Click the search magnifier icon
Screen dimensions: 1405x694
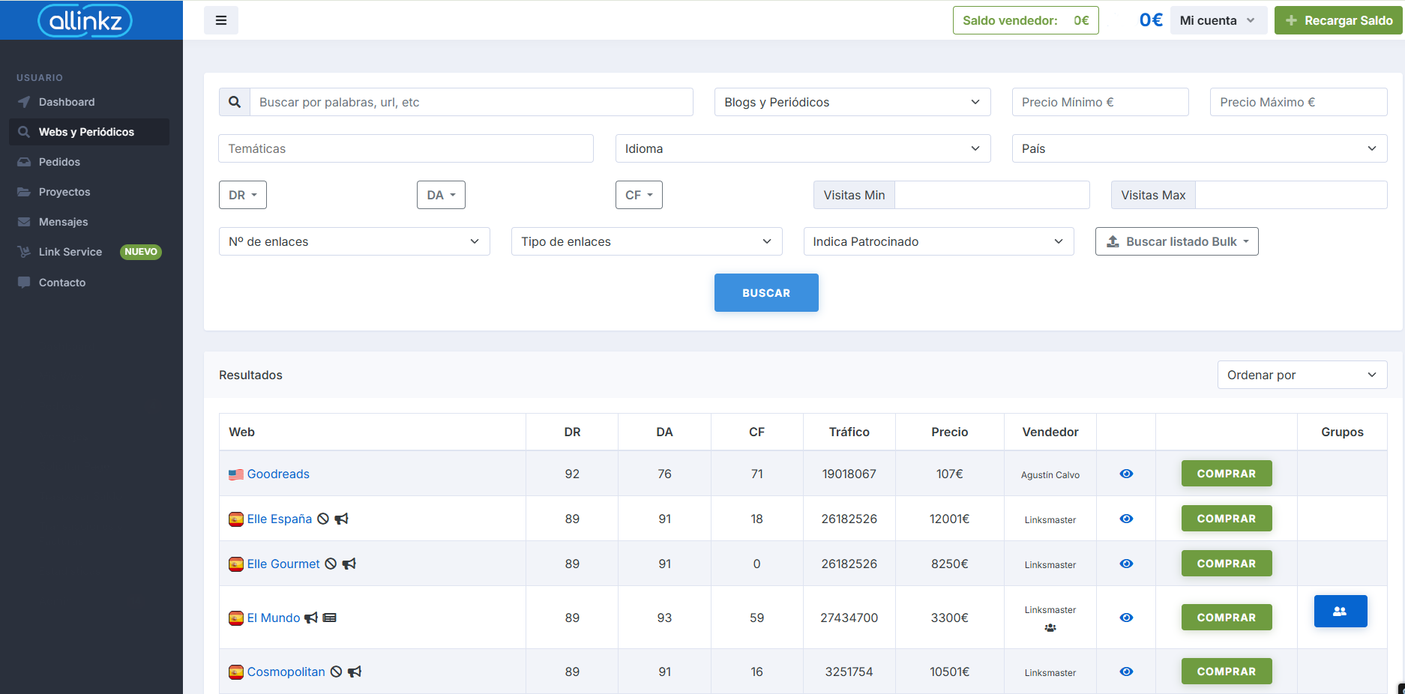pyautogui.click(x=235, y=102)
